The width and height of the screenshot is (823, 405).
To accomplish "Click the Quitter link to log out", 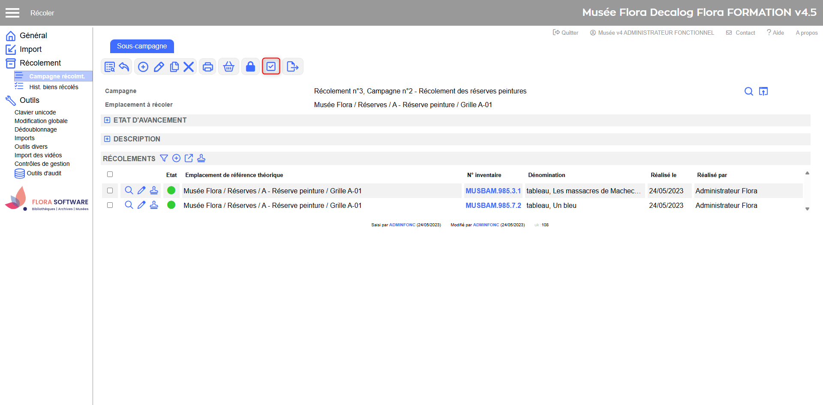I will [565, 33].
